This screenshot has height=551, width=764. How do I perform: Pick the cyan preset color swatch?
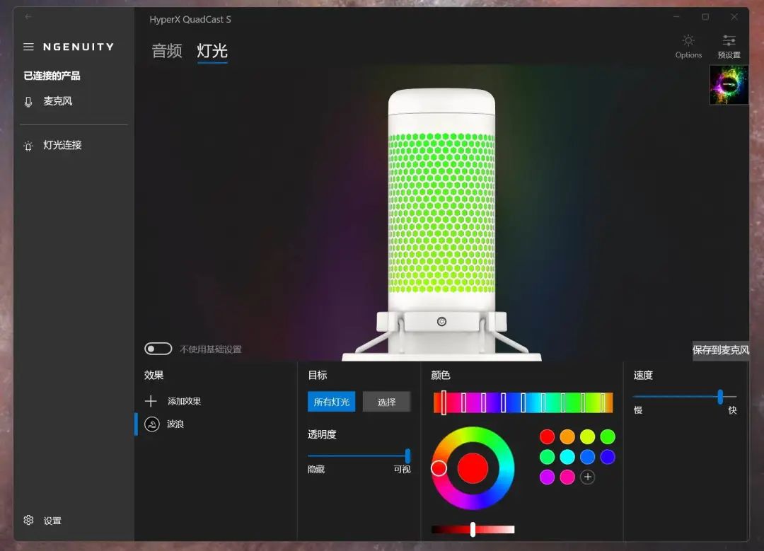567,457
